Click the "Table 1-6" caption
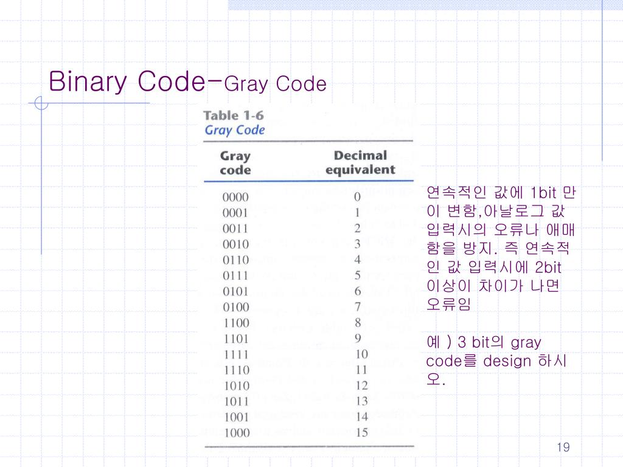 coord(233,116)
